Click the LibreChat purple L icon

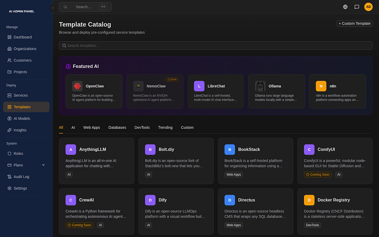tap(199, 87)
